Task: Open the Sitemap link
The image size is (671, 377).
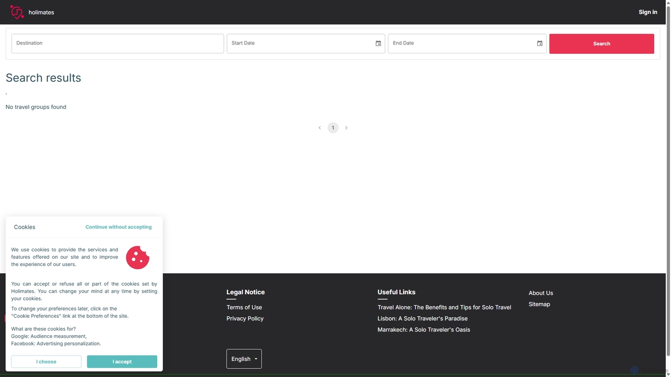Action: pos(539,304)
